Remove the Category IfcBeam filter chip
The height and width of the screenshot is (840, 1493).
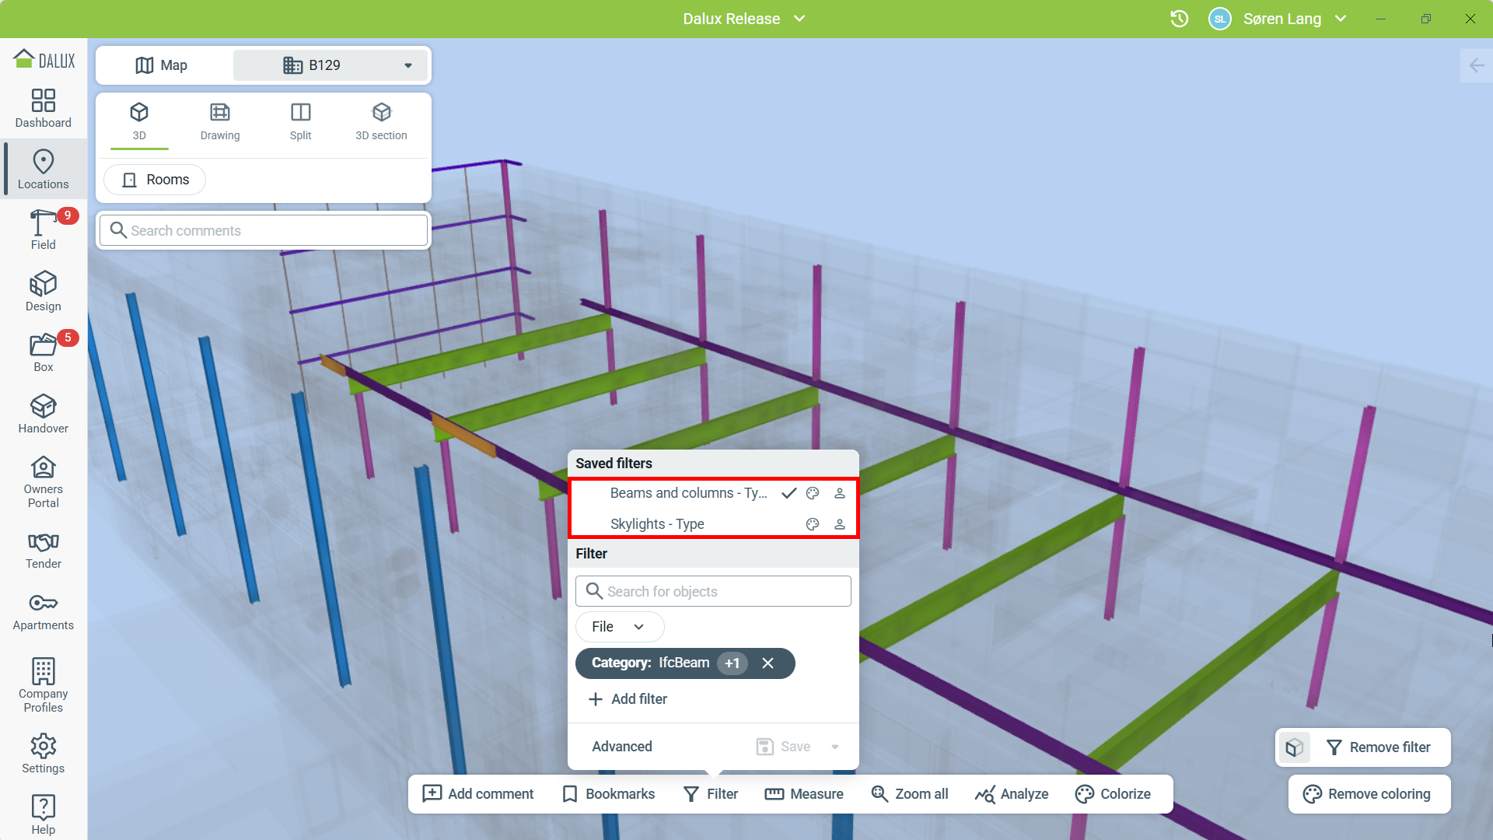[x=768, y=663]
